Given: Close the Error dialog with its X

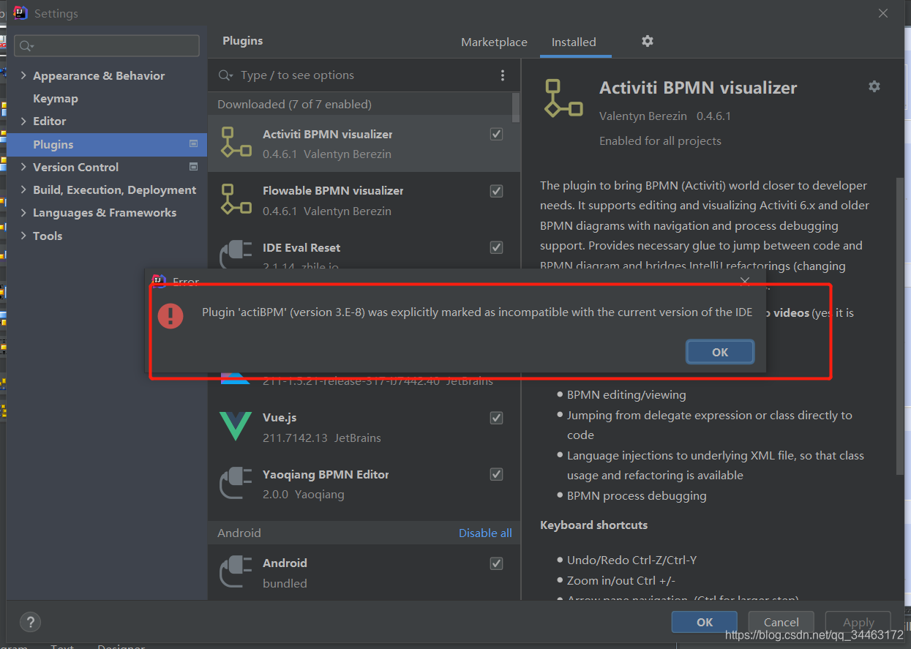Looking at the screenshot, I should tap(745, 281).
